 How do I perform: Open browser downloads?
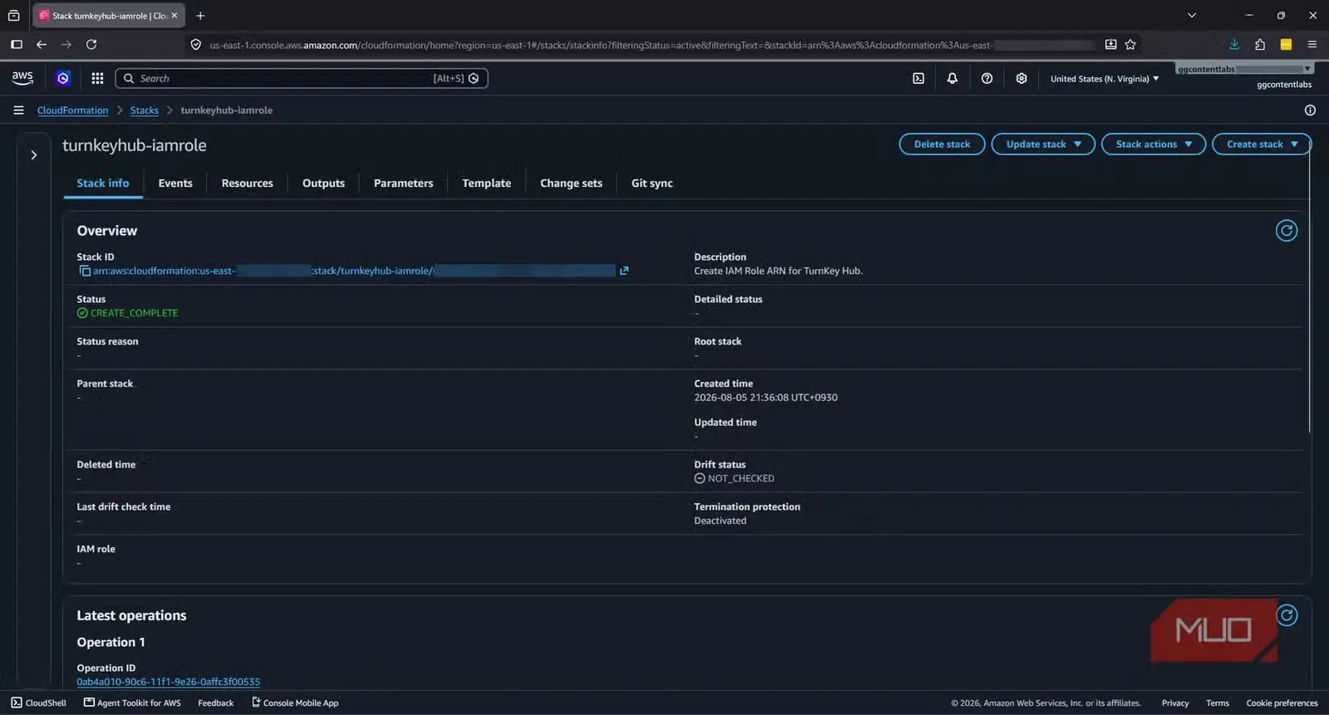click(x=1234, y=45)
